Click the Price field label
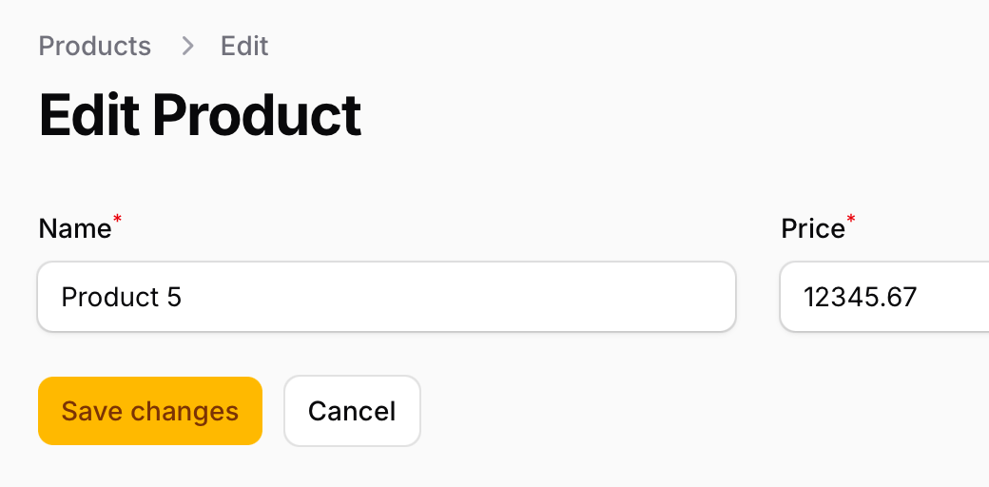This screenshot has height=487, width=989. (x=812, y=228)
